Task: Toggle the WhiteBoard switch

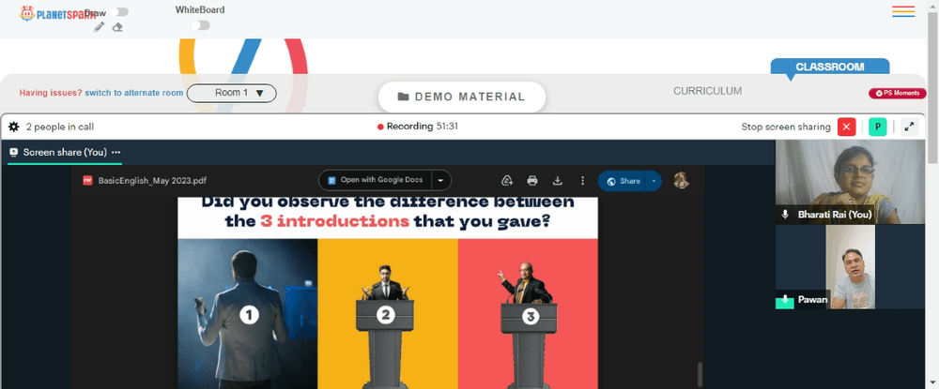Action: (x=201, y=25)
